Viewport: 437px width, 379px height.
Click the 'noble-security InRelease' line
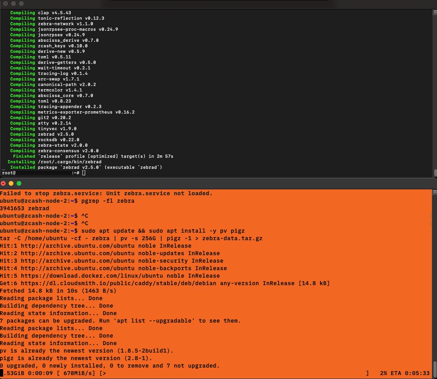click(x=111, y=261)
